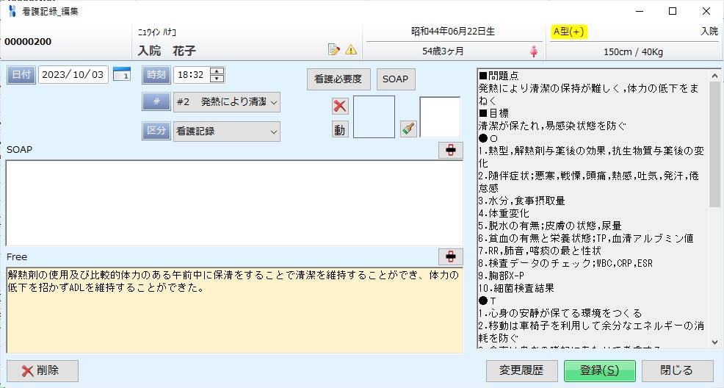This screenshot has width=724, height=388.
Task: Minimize the 看護記録_編集 window
Action: click(x=640, y=11)
